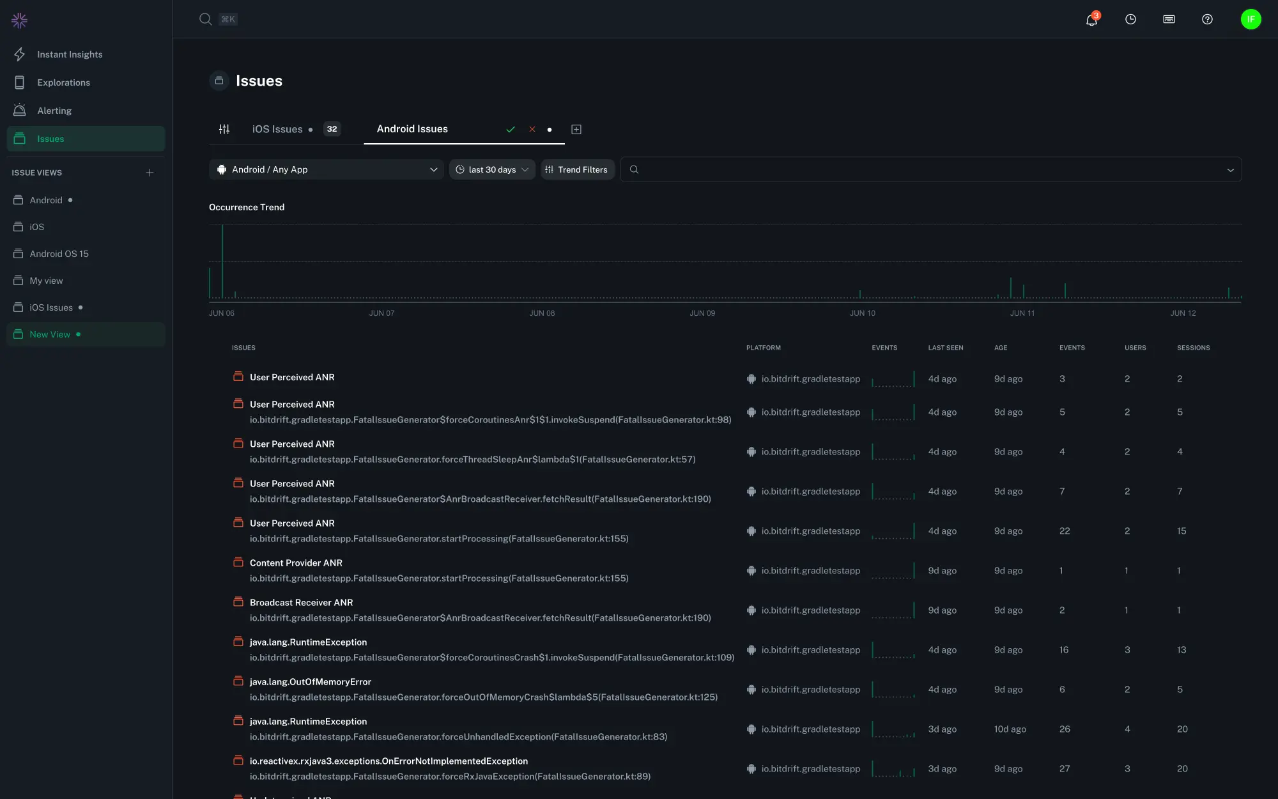Select Android OS 15 issue view
Viewport: 1278px width, 799px height.
(59, 254)
